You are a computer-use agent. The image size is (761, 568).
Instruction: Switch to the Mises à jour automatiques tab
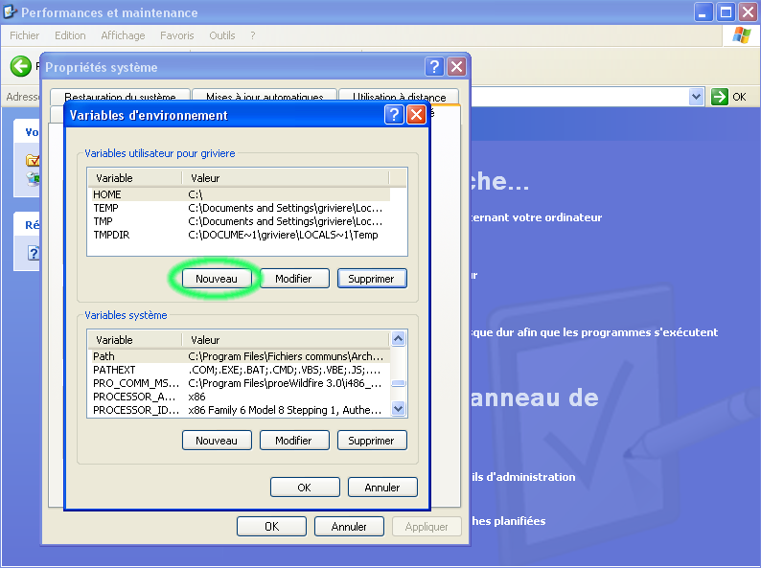click(x=265, y=97)
